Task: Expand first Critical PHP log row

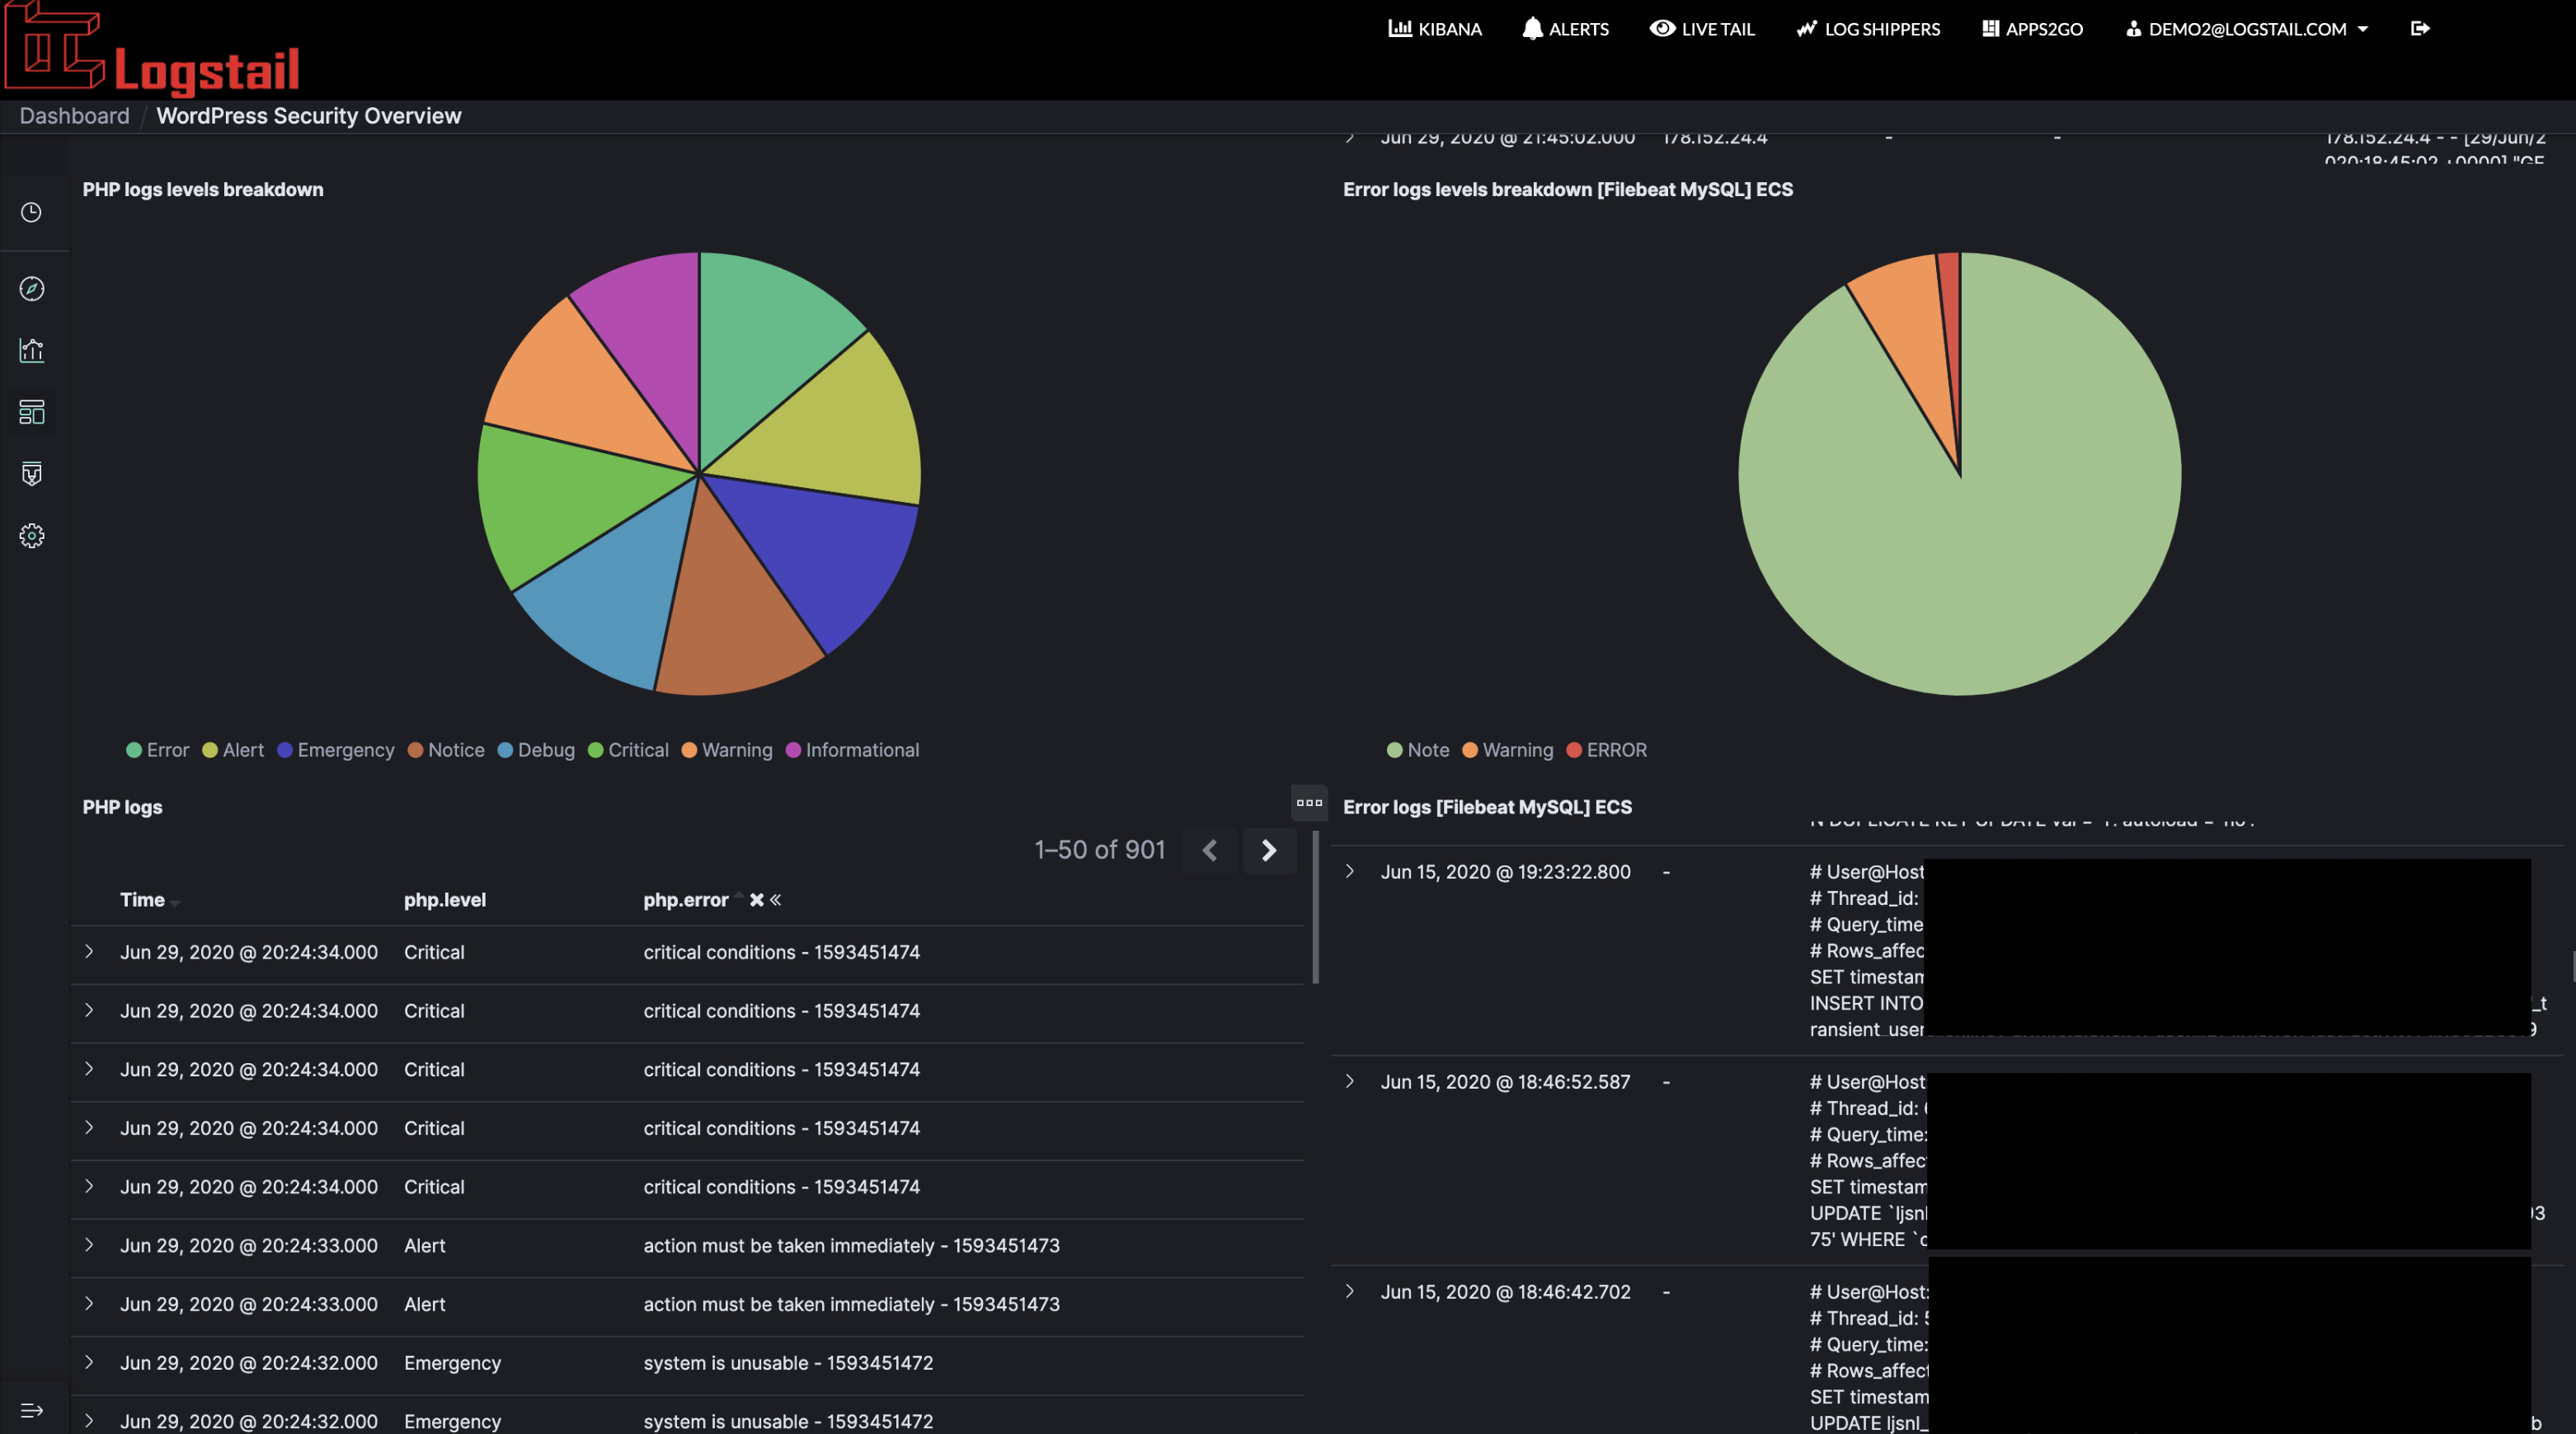Action: [x=89, y=953]
